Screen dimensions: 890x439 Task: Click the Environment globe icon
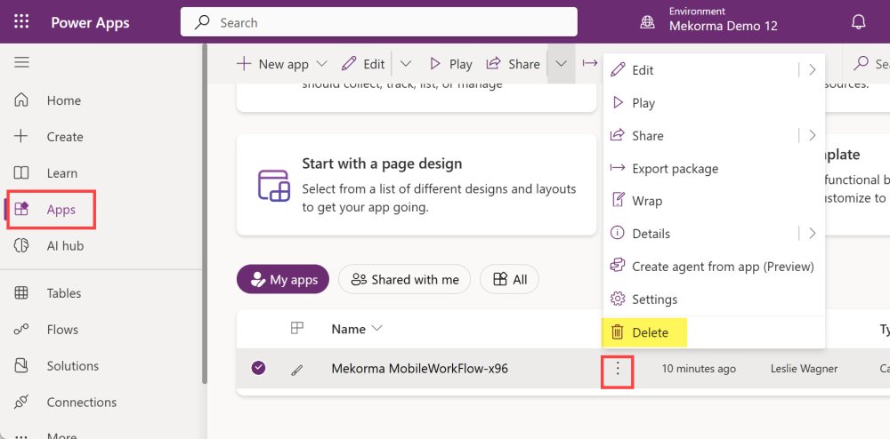(647, 22)
